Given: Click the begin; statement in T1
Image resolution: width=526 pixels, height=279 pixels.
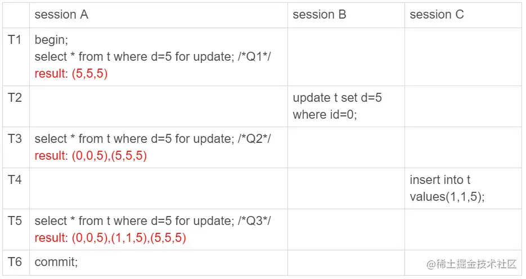Looking at the screenshot, I should pyautogui.click(x=51, y=40).
